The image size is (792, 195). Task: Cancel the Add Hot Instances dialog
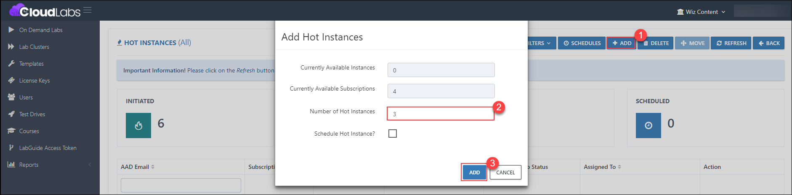coord(505,172)
